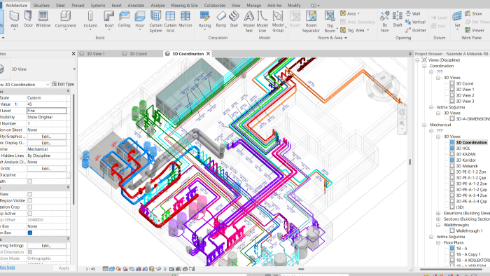Switch to the 3D View 1 tab
Screen dimensions: 490x276
point(96,54)
